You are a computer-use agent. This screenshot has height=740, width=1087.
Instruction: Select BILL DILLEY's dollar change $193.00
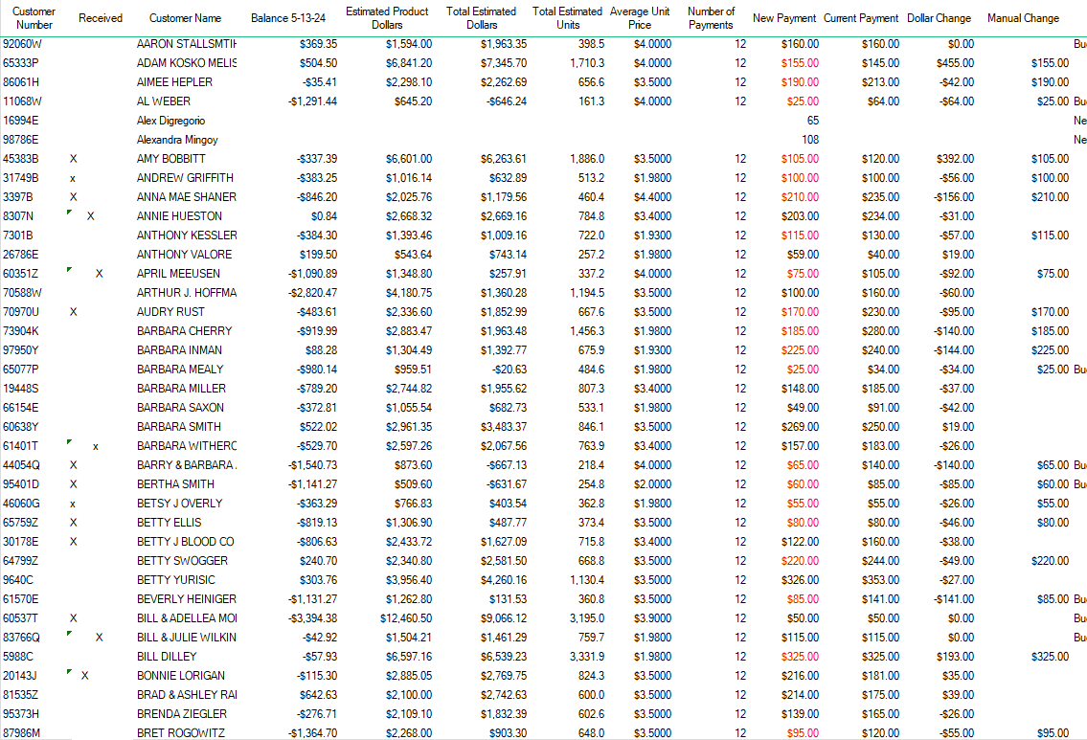tap(955, 657)
